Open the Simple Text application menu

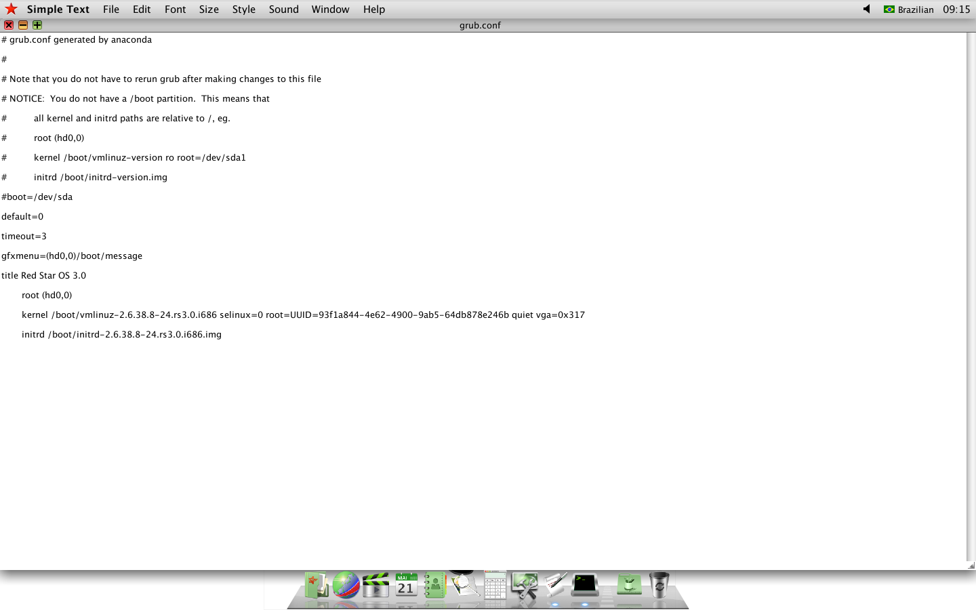pyautogui.click(x=58, y=9)
